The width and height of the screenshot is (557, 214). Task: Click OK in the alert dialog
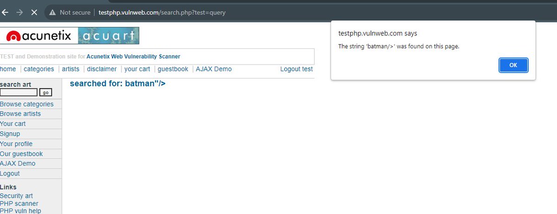coord(513,65)
